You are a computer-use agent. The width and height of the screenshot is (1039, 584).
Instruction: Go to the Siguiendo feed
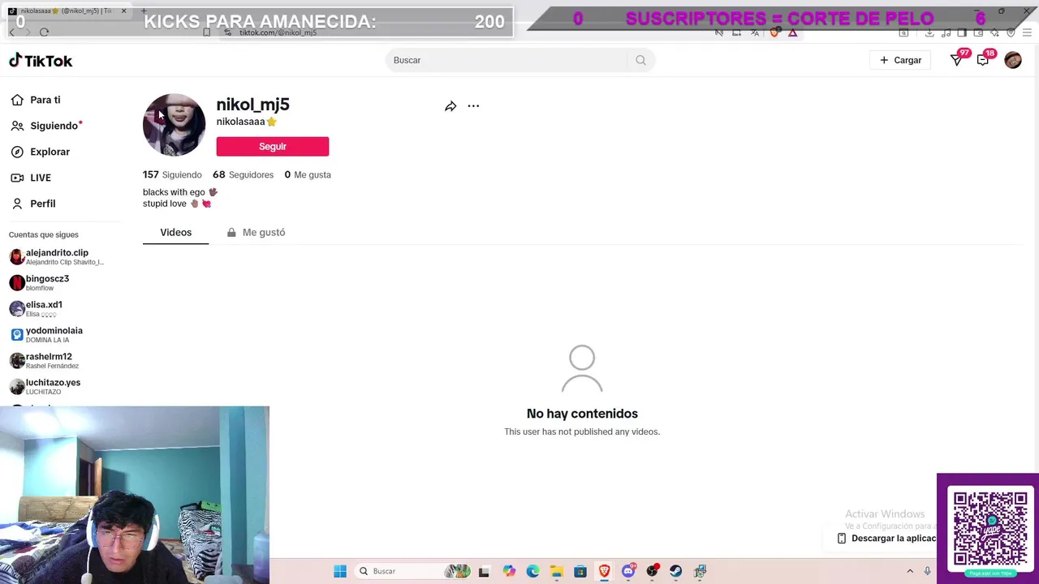coord(54,126)
